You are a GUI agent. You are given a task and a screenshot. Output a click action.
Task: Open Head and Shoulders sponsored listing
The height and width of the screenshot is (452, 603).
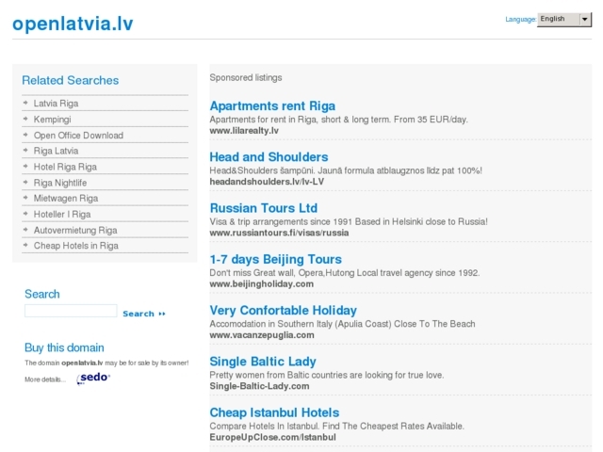click(269, 157)
